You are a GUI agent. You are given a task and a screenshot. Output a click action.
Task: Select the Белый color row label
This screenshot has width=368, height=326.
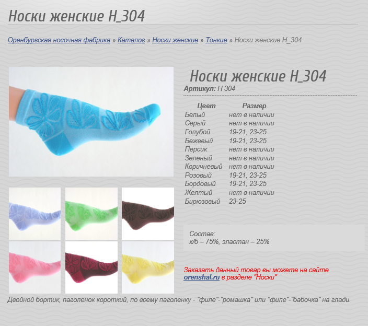click(195, 114)
